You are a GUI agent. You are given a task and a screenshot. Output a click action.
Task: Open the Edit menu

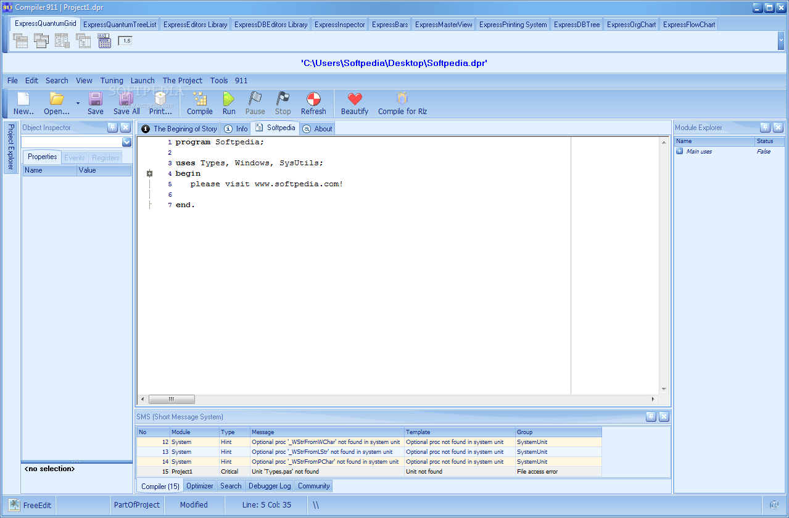tap(31, 80)
